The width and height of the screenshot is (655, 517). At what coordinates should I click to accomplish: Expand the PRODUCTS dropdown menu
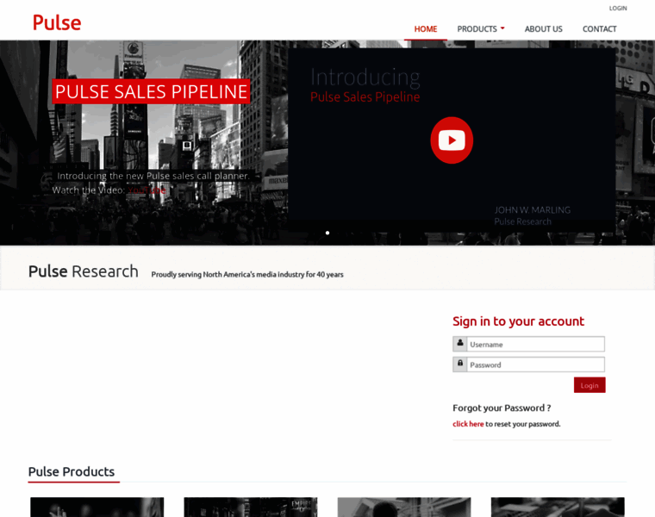pyautogui.click(x=481, y=28)
